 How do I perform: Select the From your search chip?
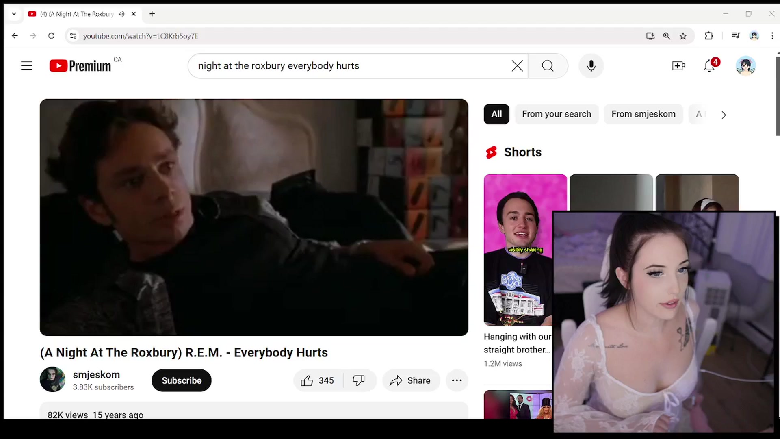click(x=557, y=114)
